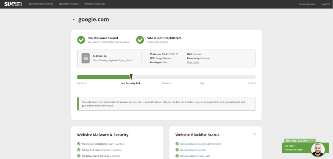
Task: Click the google.com page heading
Action: tap(93, 20)
